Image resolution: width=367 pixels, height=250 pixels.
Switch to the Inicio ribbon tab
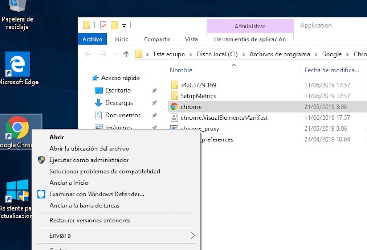(121, 39)
